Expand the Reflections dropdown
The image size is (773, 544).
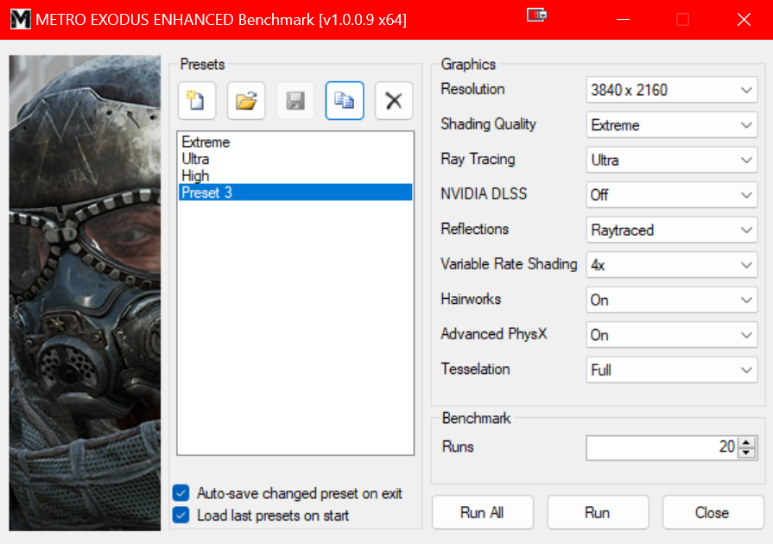tap(671, 230)
